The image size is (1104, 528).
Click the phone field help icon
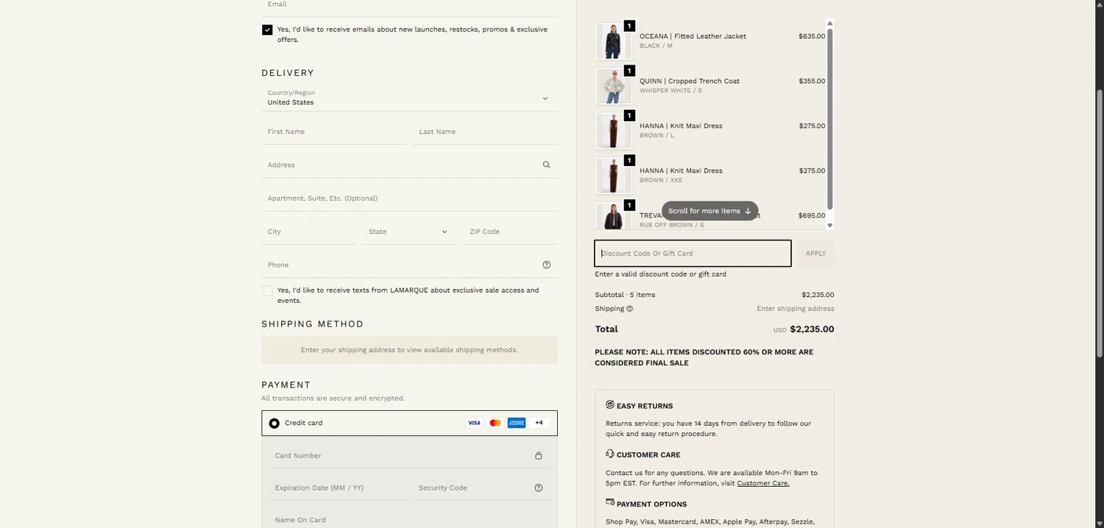coord(546,265)
